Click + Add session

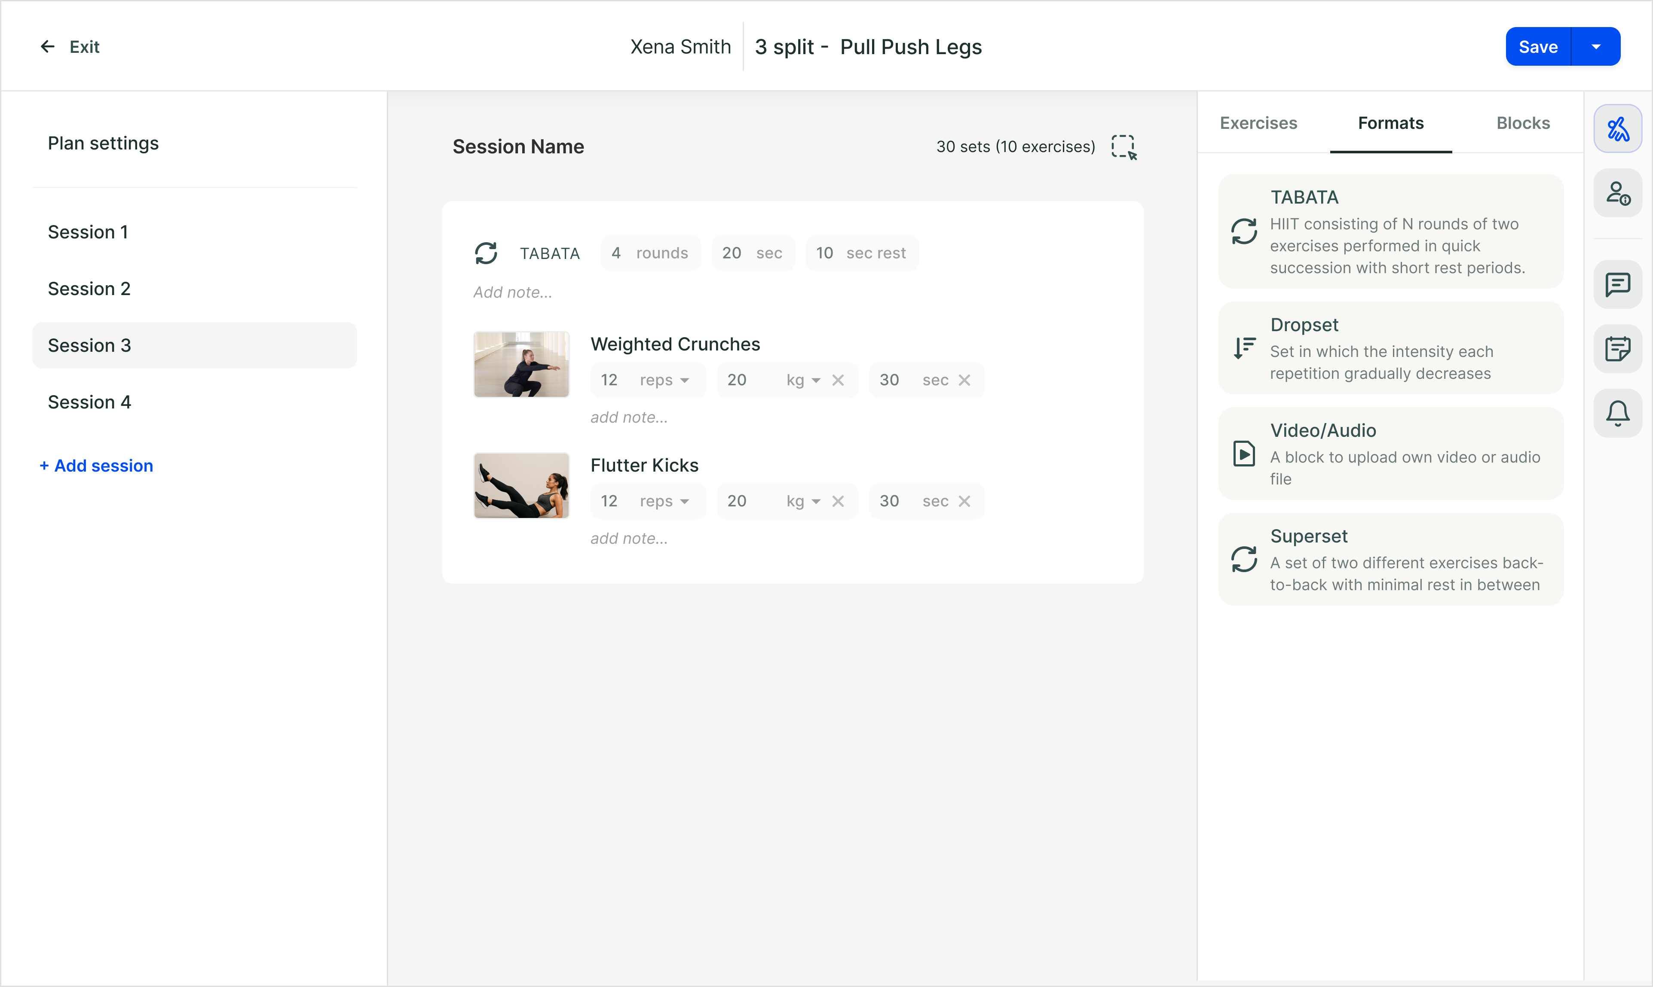point(97,466)
